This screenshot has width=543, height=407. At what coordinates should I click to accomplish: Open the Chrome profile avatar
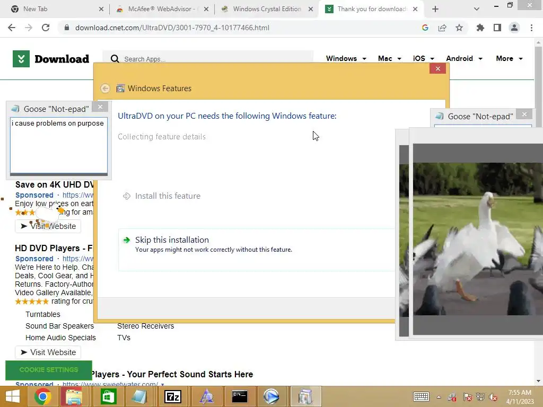[514, 28]
